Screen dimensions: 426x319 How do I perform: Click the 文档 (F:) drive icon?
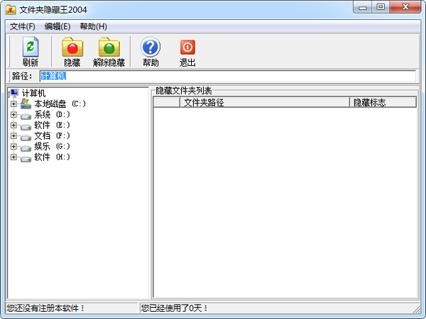pyautogui.click(x=26, y=138)
